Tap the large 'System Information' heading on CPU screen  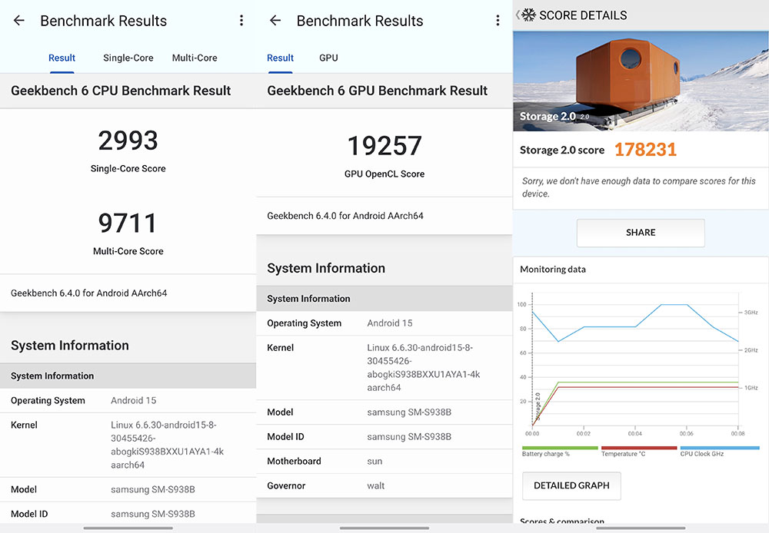point(70,346)
